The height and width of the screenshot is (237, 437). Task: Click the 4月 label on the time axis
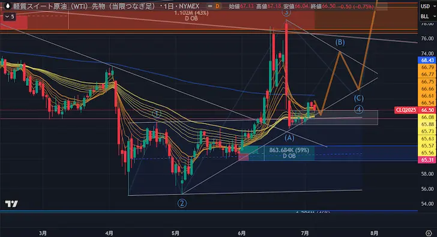tap(109, 233)
